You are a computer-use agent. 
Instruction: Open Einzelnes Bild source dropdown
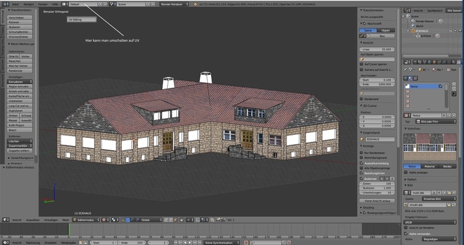point(439,199)
